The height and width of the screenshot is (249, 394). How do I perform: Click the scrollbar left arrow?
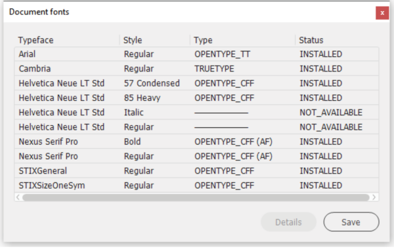click(18, 198)
